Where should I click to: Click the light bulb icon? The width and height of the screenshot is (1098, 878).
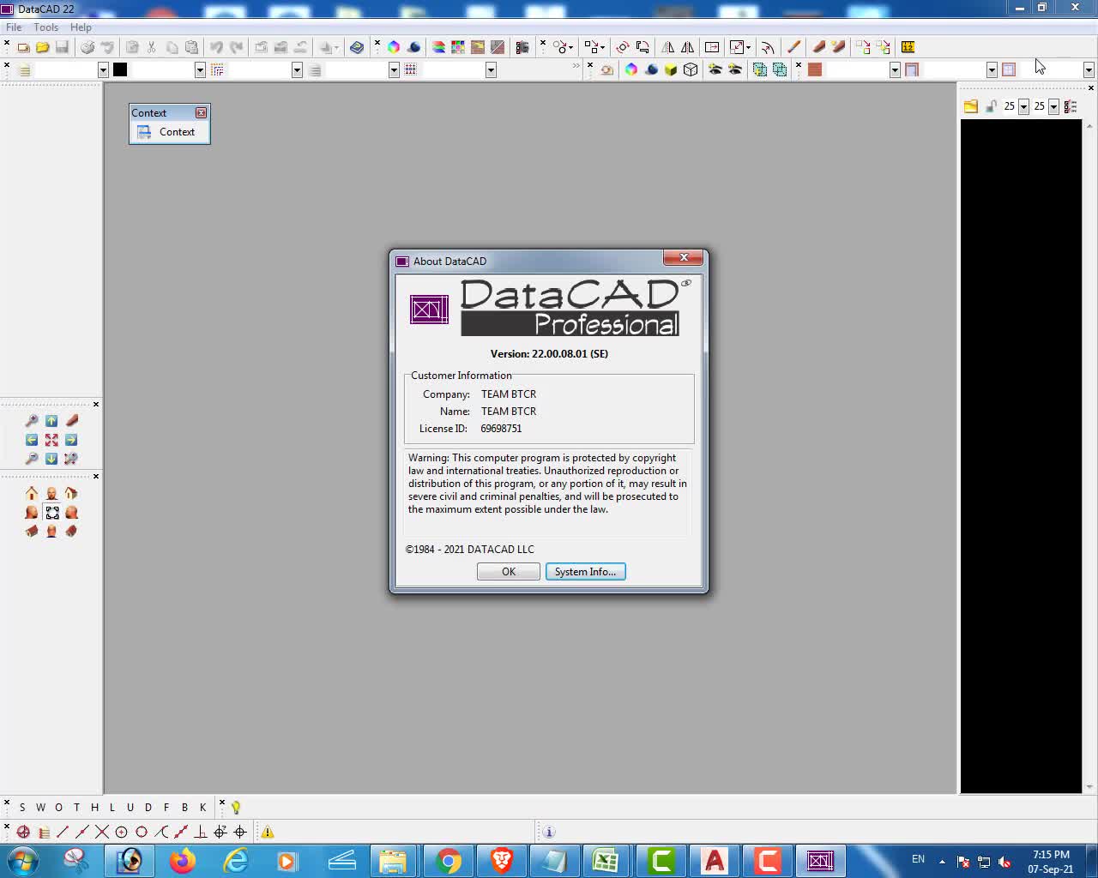click(236, 807)
